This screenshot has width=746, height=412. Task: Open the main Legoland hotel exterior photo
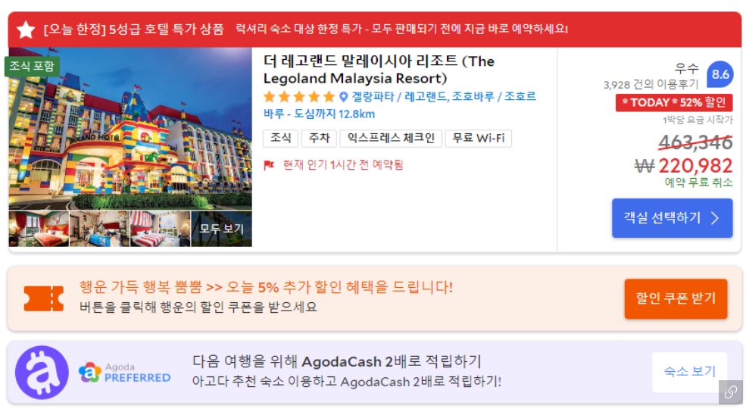pyautogui.click(x=130, y=129)
